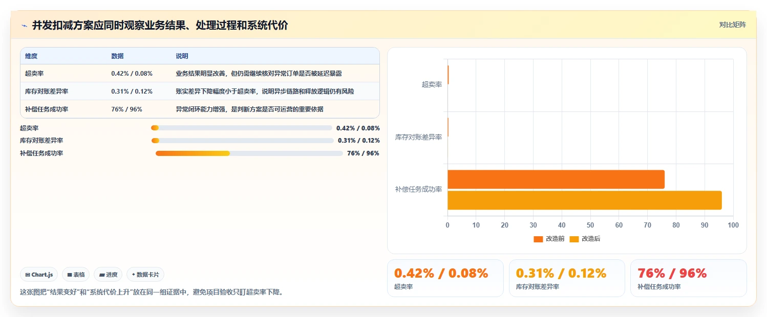Click the 库存对账差异率 chart axis label
The height and width of the screenshot is (317, 767).
418,138
